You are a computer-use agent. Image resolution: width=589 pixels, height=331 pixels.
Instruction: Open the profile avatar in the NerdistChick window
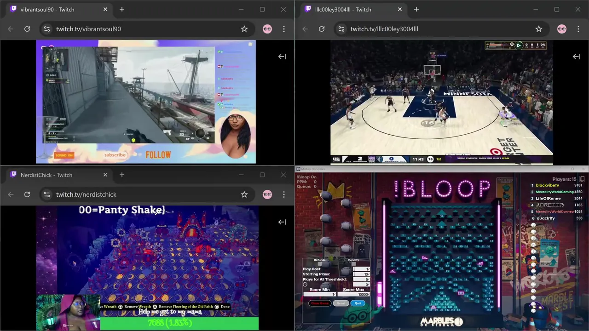(x=267, y=194)
